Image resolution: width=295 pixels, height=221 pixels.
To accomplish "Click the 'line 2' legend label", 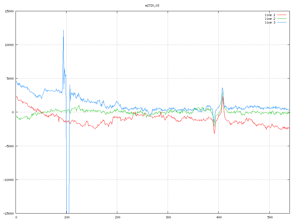I will coord(270,19).
